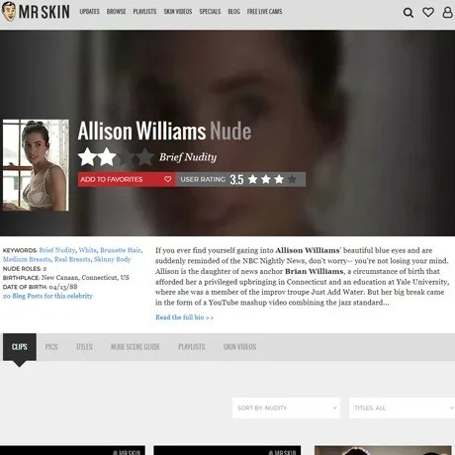Set user rating with the first star
This screenshot has height=455, width=455.
[x=253, y=179]
